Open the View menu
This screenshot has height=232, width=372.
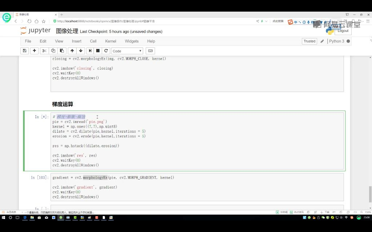pos(59,41)
